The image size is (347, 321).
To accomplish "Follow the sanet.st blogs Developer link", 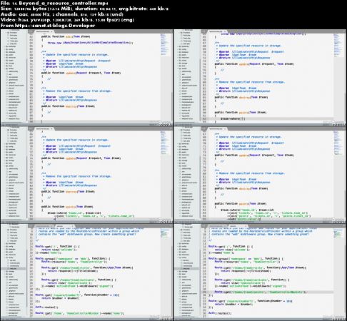I will pyautogui.click(x=55, y=26).
